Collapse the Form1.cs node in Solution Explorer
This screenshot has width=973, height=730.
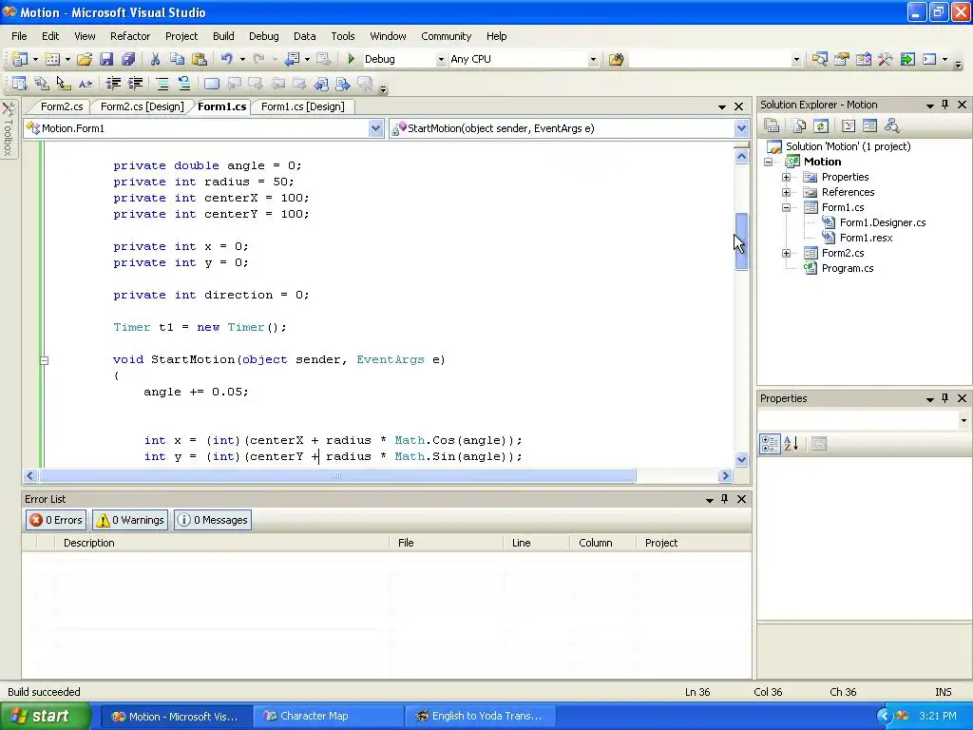(786, 207)
